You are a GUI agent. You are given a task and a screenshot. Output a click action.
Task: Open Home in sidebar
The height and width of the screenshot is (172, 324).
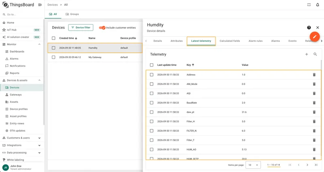(x=22, y=23)
